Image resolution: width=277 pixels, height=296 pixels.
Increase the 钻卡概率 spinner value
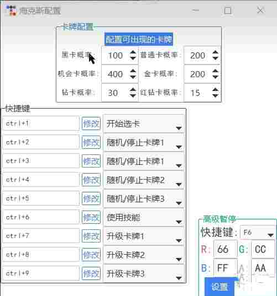click(133, 89)
